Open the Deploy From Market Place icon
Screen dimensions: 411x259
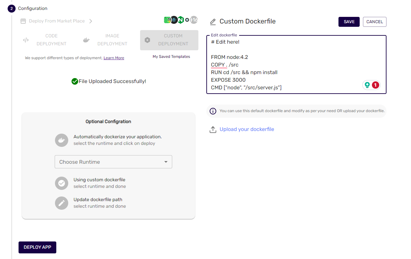coord(23,21)
